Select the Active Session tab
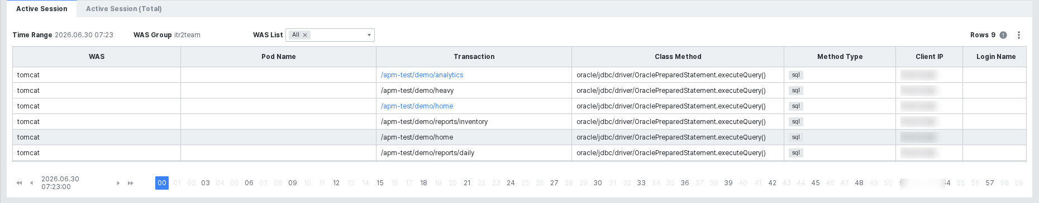 (42, 9)
